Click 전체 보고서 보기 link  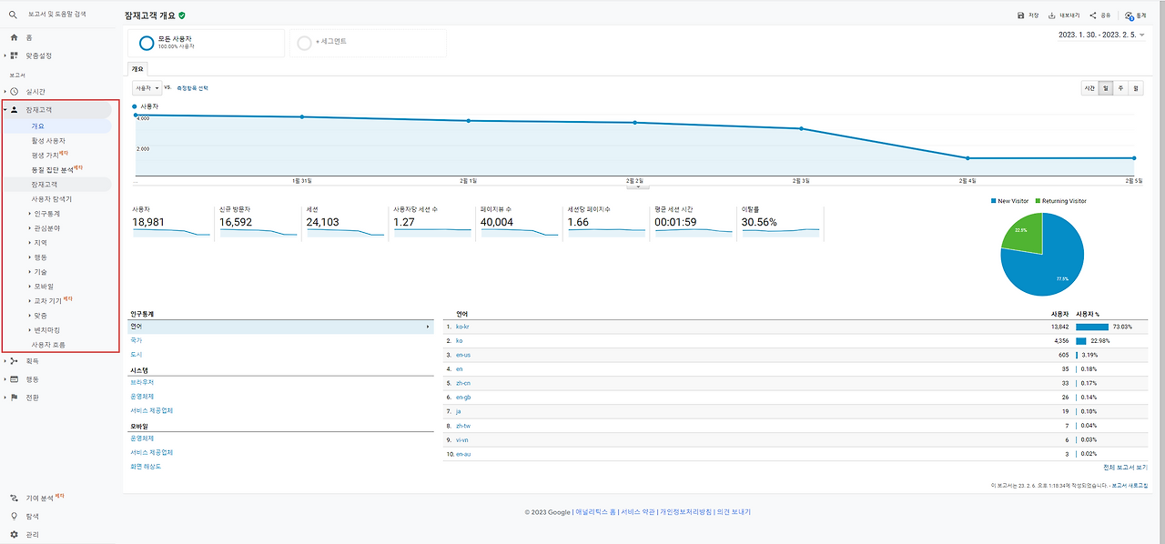(1125, 467)
